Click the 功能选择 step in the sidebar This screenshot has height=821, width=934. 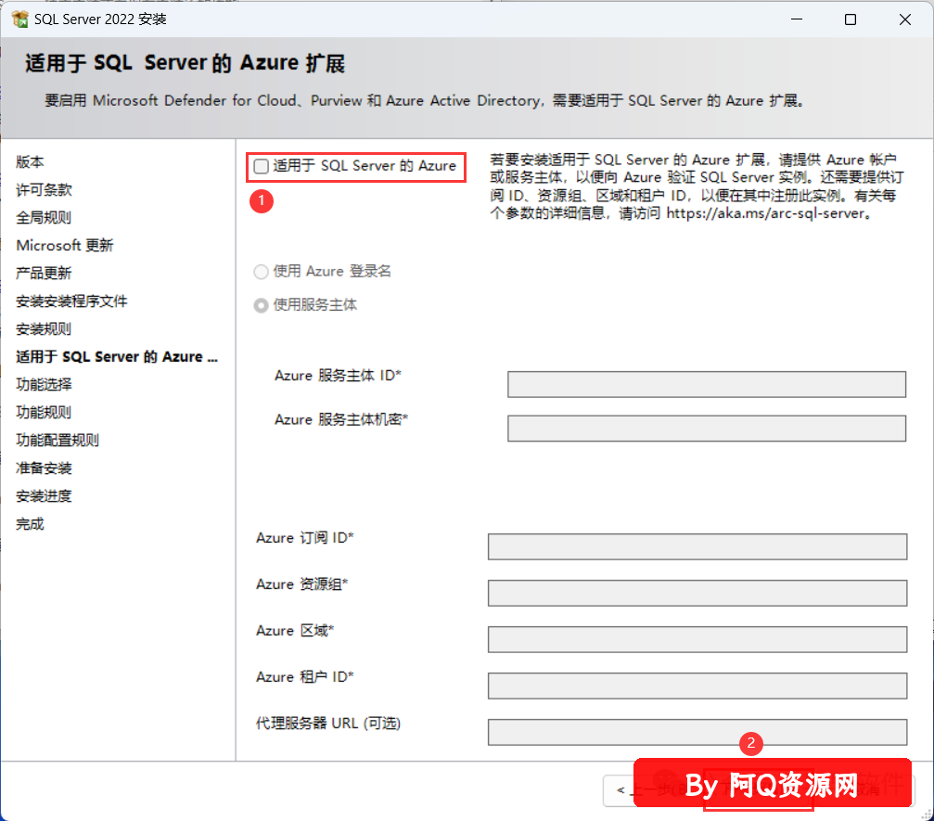pos(45,384)
